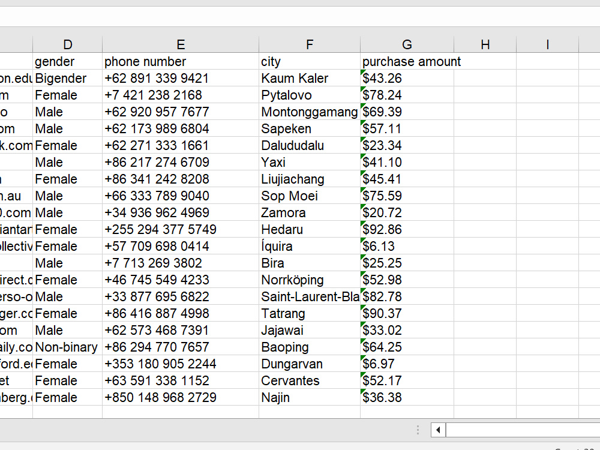Select phone cell '+34 936 962 4969'
600x450 pixels.
pyautogui.click(x=181, y=212)
